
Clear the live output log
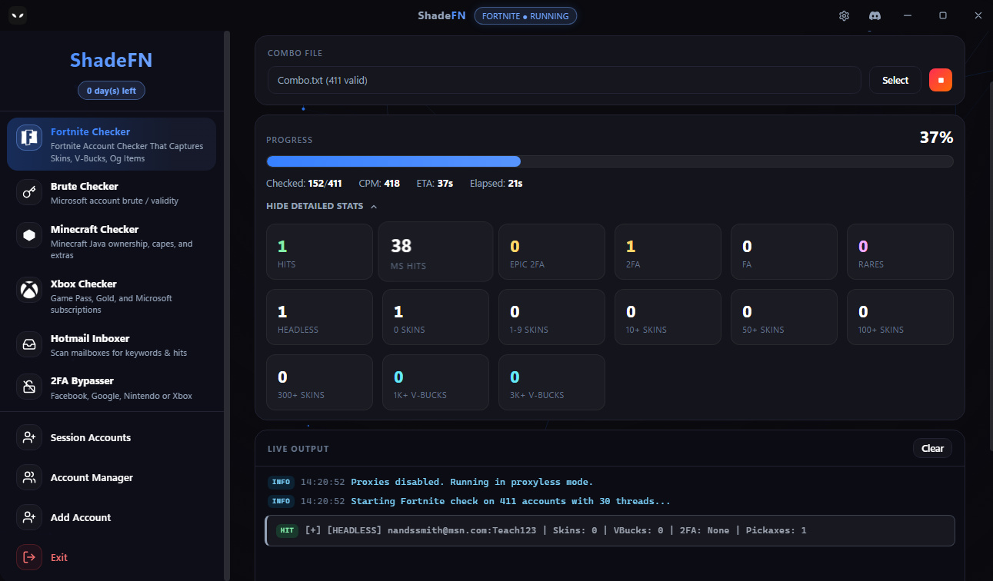(x=933, y=448)
